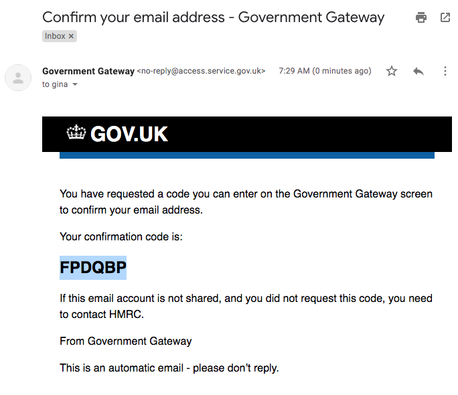This screenshot has width=458, height=395.
Task: Click the sender name Government Gateway
Action: [88, 71]
